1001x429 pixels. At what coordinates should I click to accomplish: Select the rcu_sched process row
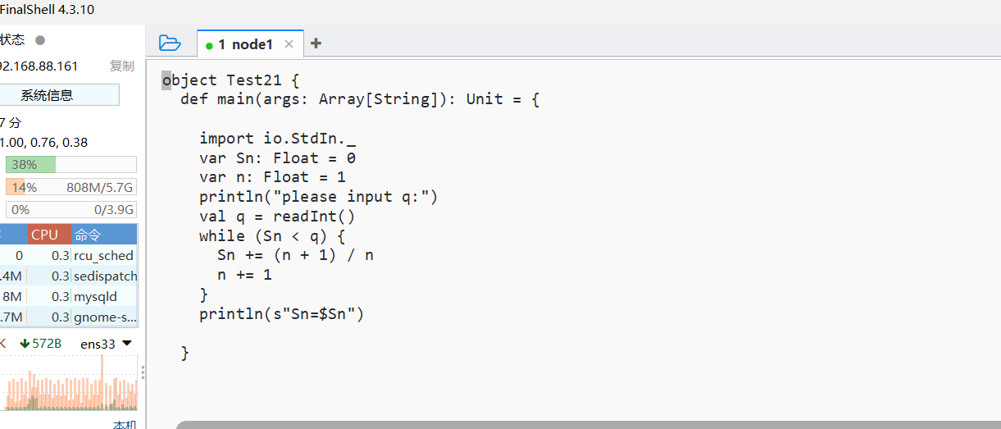pos(69,255)
